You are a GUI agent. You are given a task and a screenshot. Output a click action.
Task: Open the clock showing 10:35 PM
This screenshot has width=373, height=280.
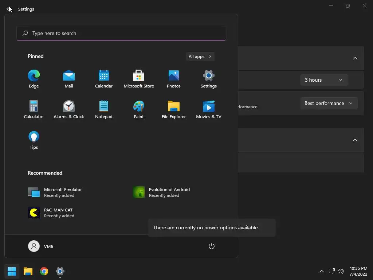pyautogui.click(x=358, y=271)
